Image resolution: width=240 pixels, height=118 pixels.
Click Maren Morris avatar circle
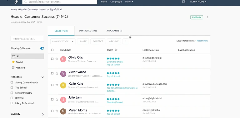tap(63, 111)
